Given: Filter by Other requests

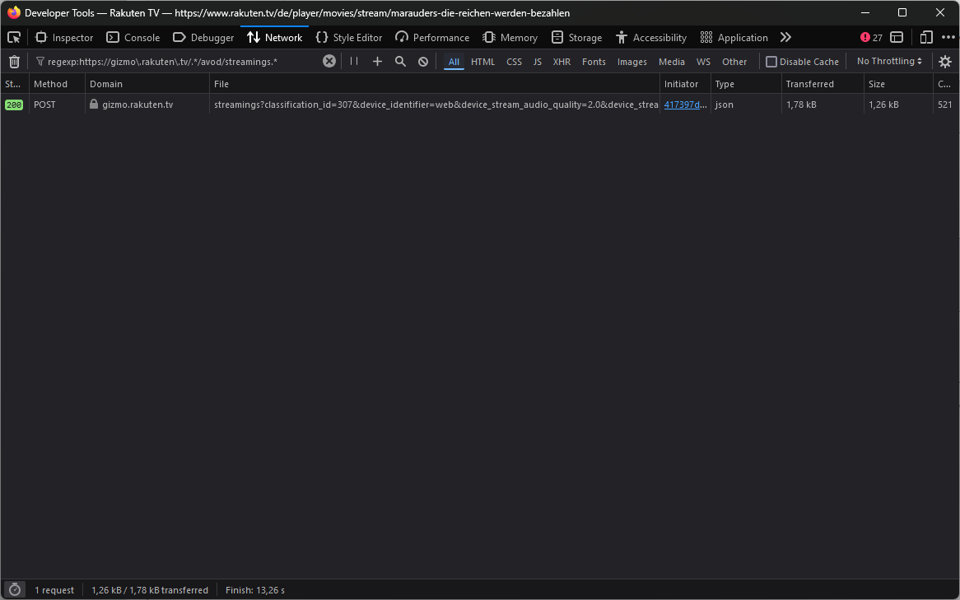Looking at the screenshot, I should click(734, 62).
